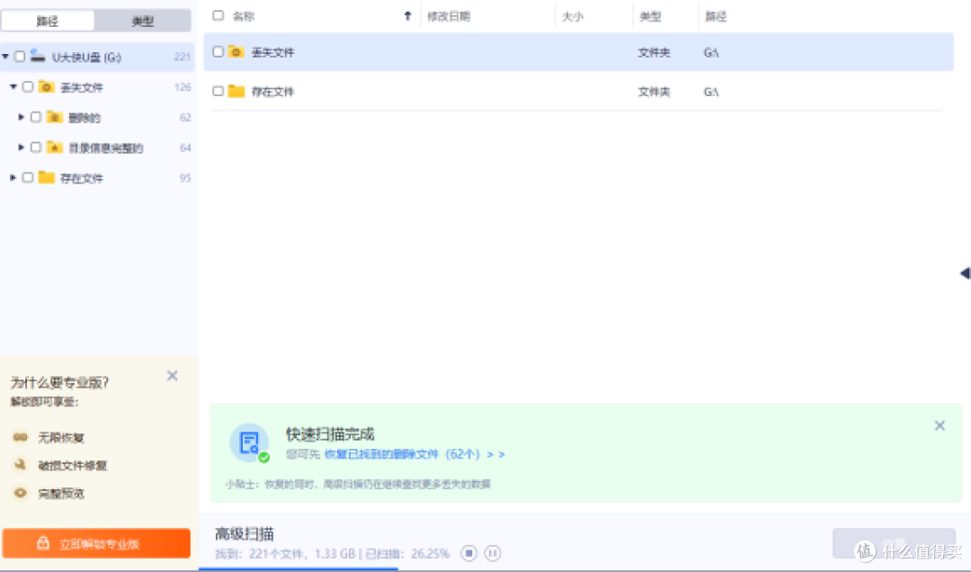971x572 pixels.
Task: Sort list by 大小 column
Action: point(572,16)
